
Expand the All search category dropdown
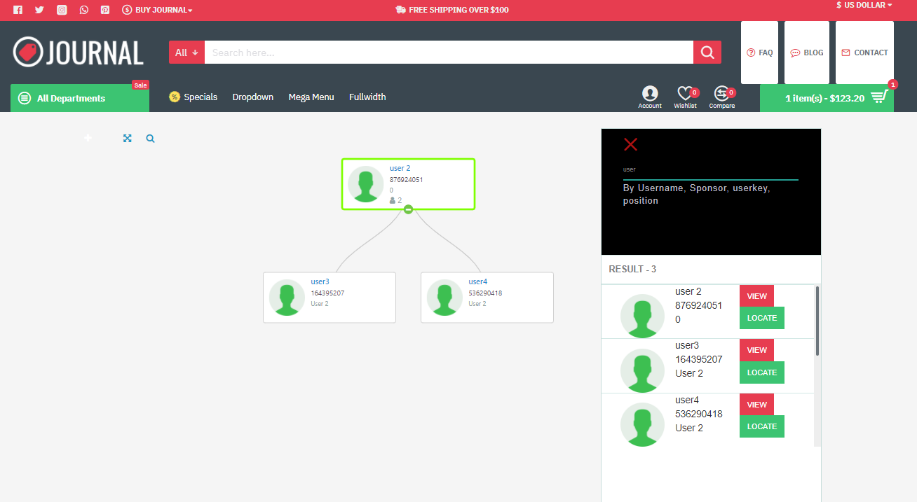click(x=186, y=53)
